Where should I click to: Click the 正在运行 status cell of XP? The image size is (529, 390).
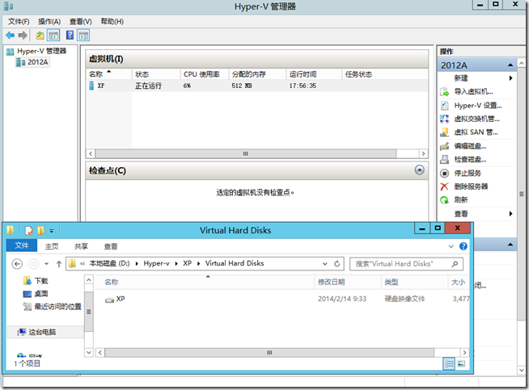click(x=148, y=86)
